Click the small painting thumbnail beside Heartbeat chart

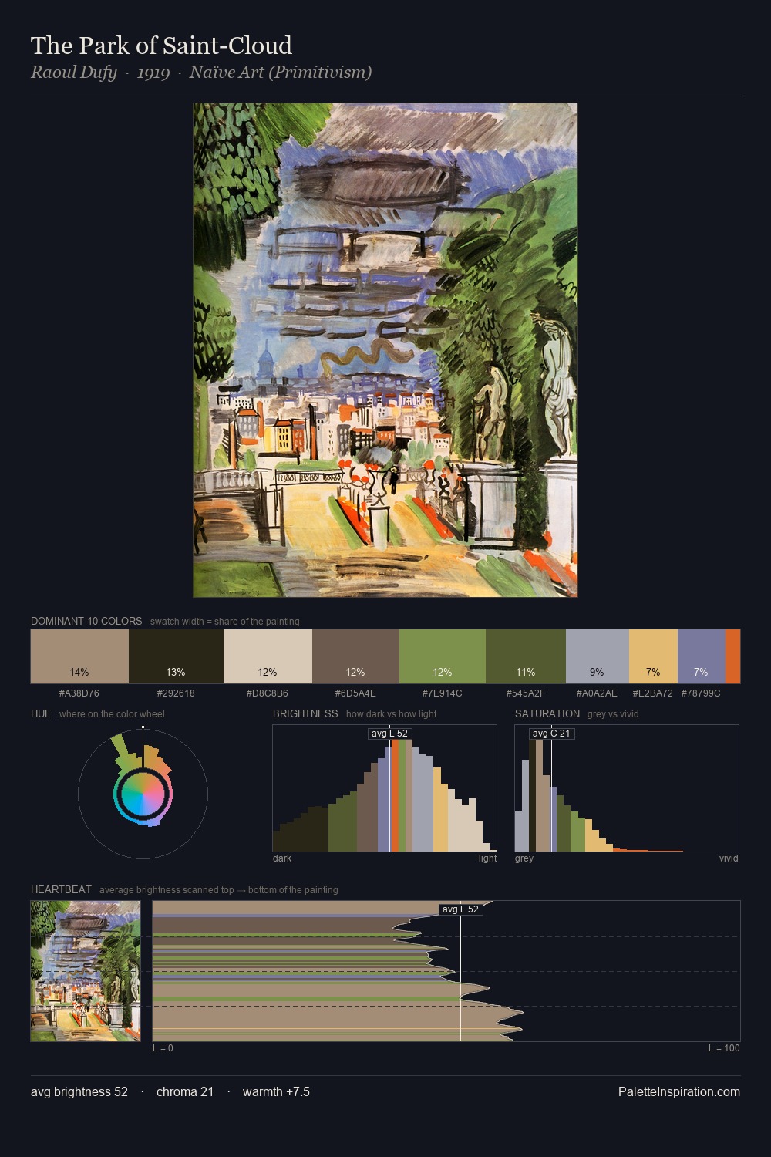point(86,971)
